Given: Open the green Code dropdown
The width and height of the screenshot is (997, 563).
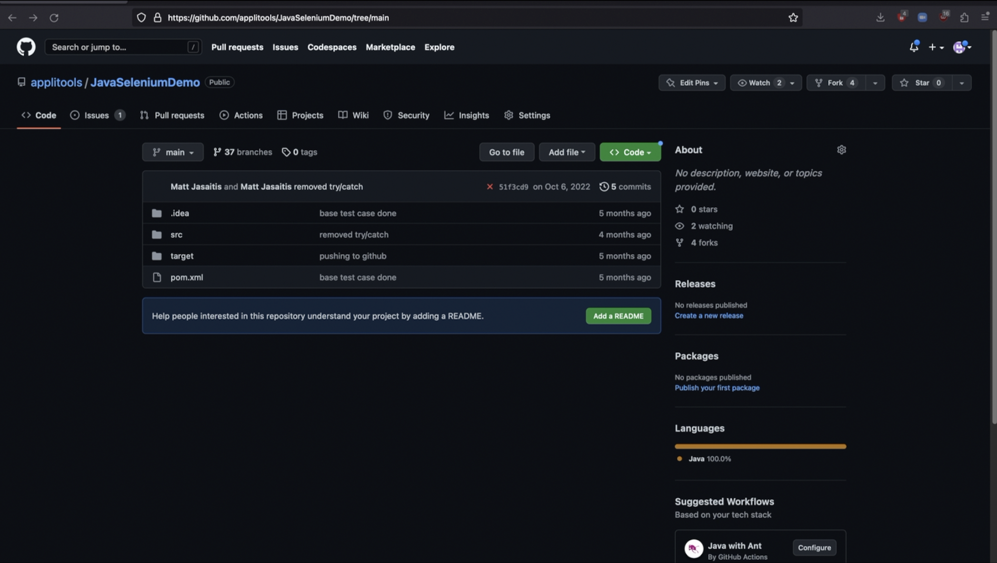Looking at the screenshot, I should coord(630,152).
